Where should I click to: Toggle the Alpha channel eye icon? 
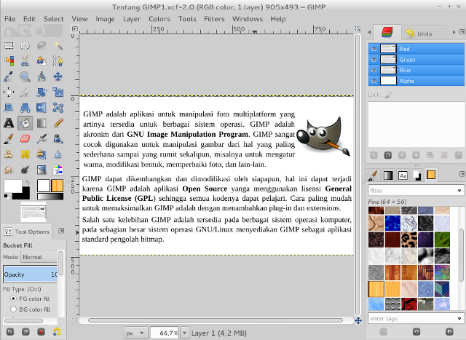pyautogui.click(x=374, y=81)
